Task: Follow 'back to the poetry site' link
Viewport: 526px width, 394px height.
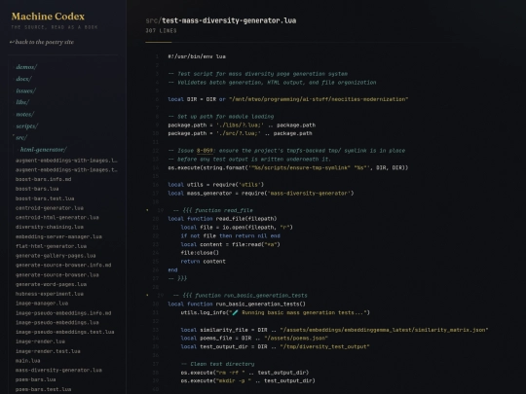Action: (x=42, y=42)
